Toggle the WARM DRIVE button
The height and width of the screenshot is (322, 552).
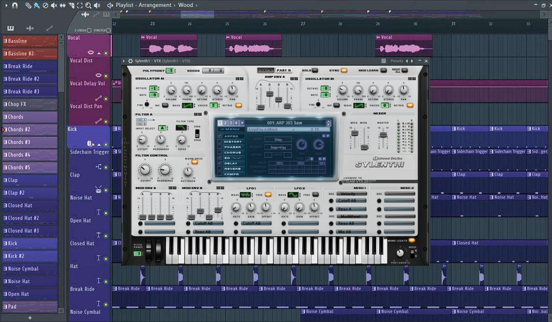pos(194,162)
